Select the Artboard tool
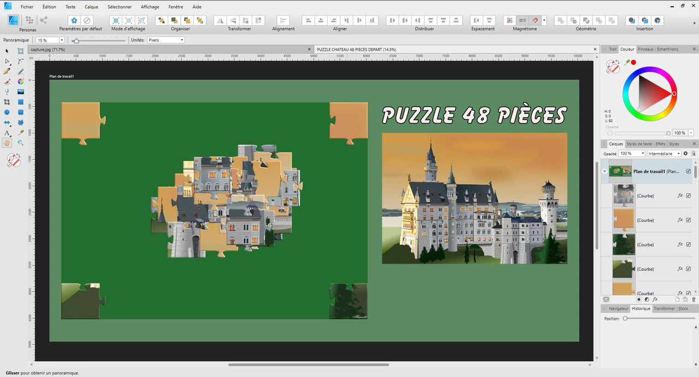 [21, 51]
